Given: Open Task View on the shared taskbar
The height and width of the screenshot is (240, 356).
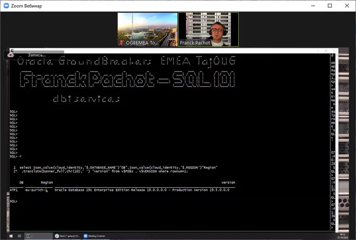Looking at the screenshot, I should [19, 236].
